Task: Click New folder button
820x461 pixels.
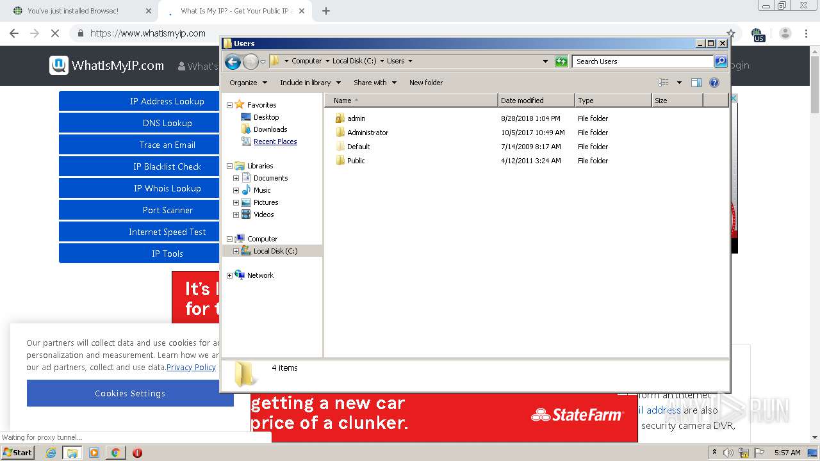Action: coord(426,83)
